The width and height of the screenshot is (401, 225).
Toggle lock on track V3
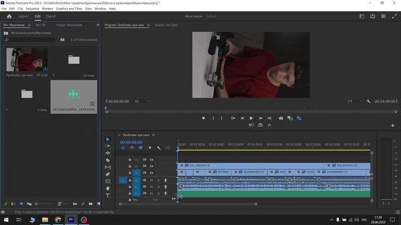130,160
